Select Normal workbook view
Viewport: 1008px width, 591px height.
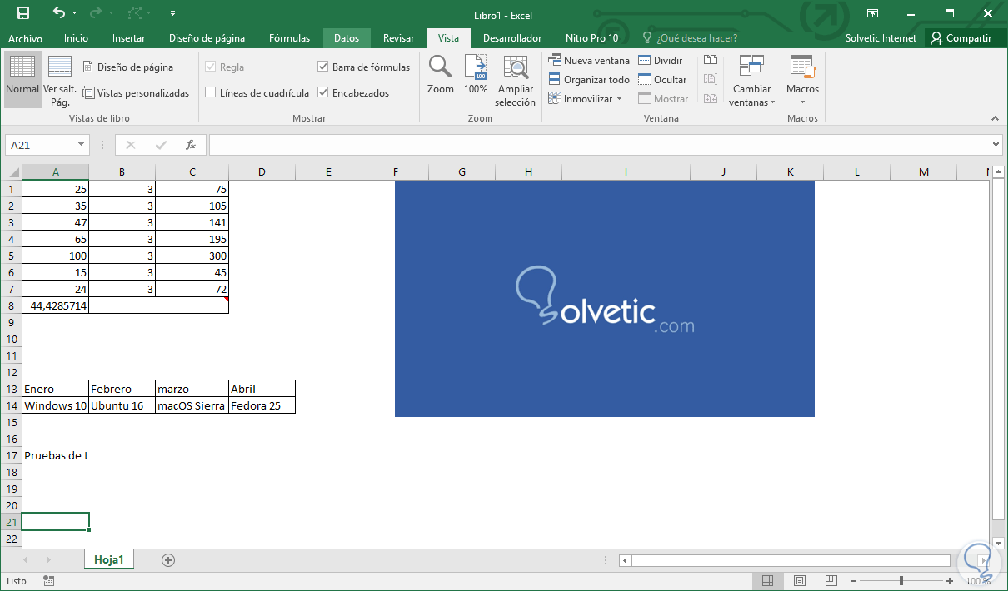(22, 80)
